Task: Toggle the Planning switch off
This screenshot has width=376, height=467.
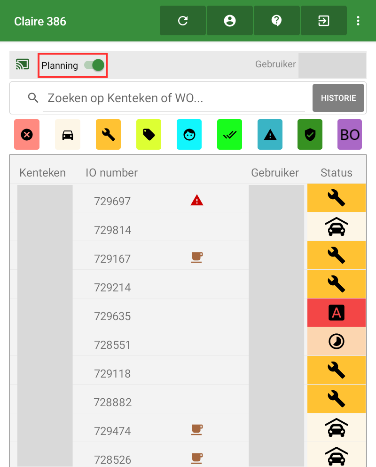Action: pos(94,65)
